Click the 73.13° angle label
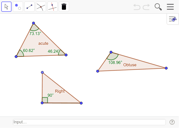Viewport: 179px width, 128px height. point(35,34)
